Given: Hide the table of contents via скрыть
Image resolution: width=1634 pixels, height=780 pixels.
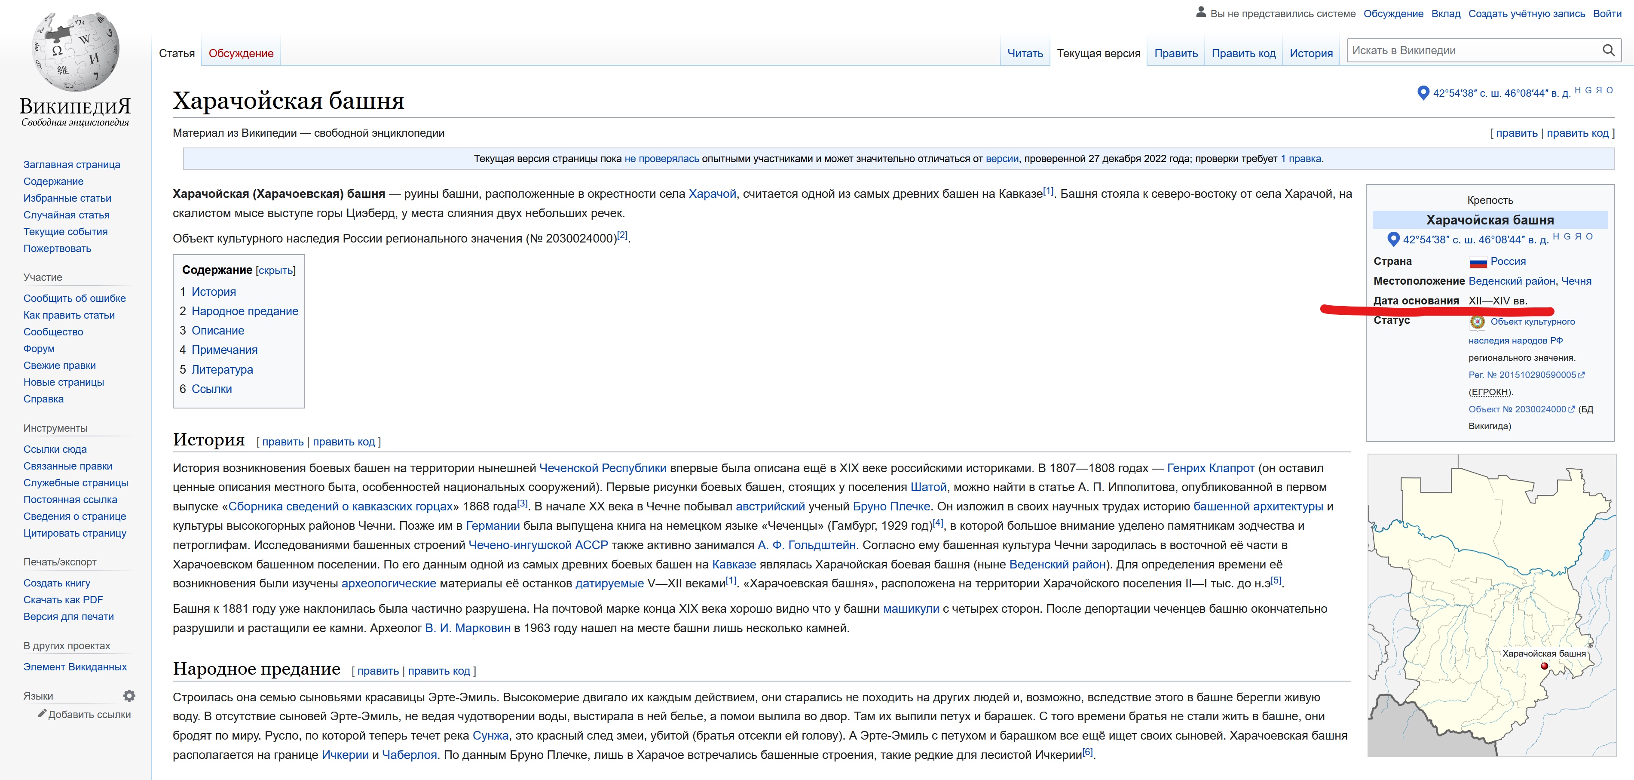Looking at the screenshot, I should click(275, 270).
